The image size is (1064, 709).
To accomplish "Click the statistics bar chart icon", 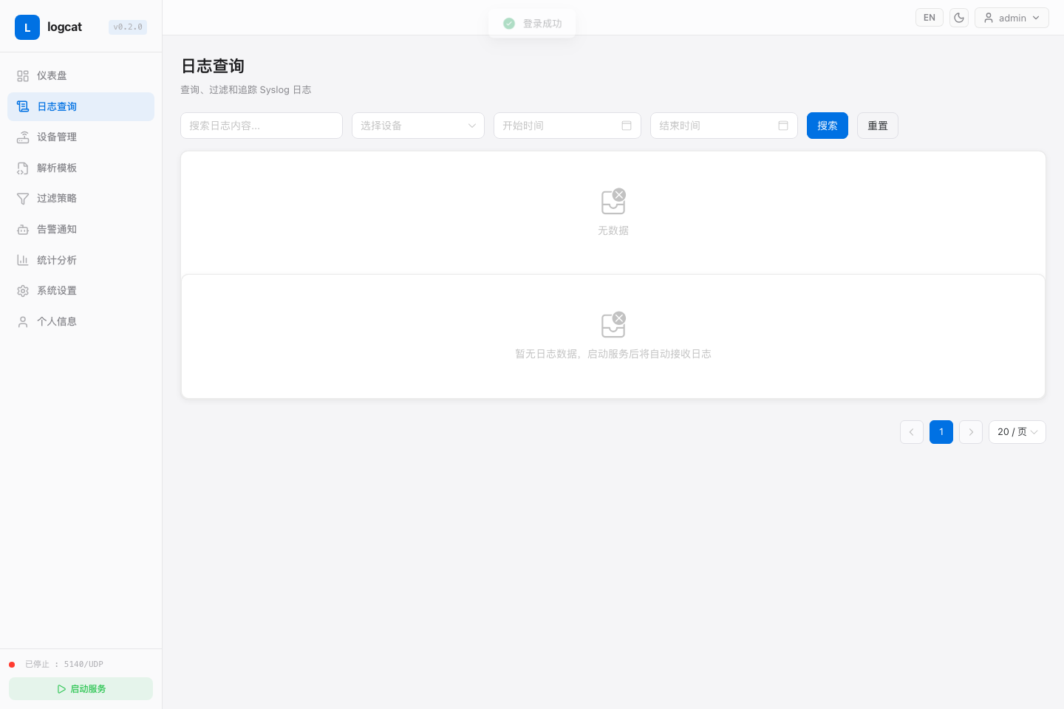I will coord(23,260).
